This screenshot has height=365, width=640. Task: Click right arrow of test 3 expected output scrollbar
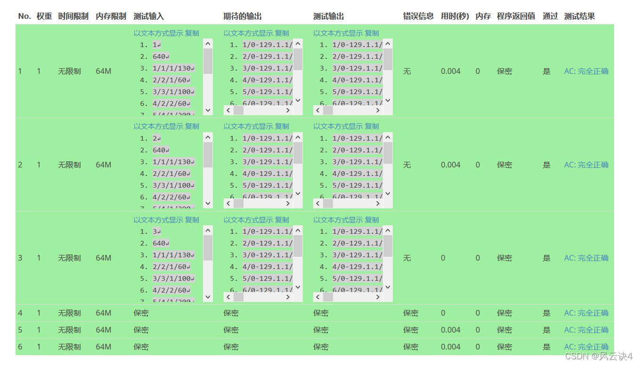288,297
